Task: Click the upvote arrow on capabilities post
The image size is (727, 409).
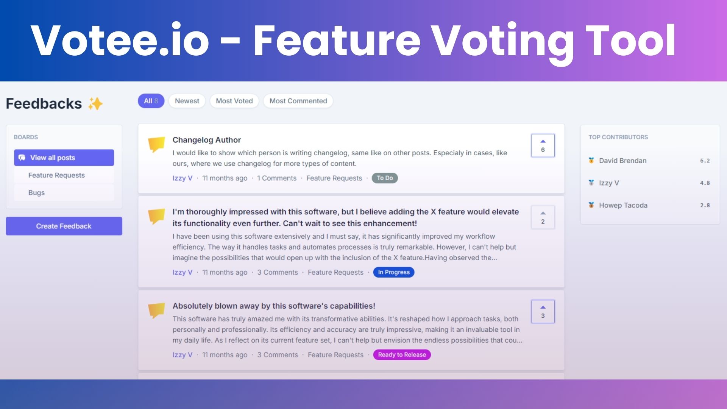Action: [x=543, y=307]
